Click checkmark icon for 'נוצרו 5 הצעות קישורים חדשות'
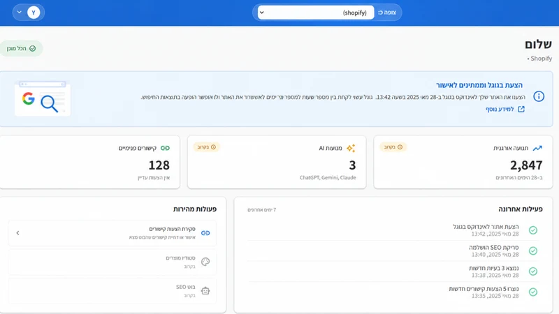The width and height of the screenshot is (559, 314). tap(533, 292)
